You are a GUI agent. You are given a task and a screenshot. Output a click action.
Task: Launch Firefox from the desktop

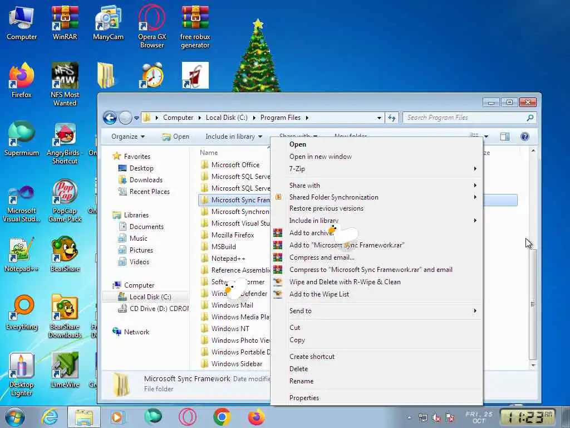pyautogui.click(x=22, y=80)
